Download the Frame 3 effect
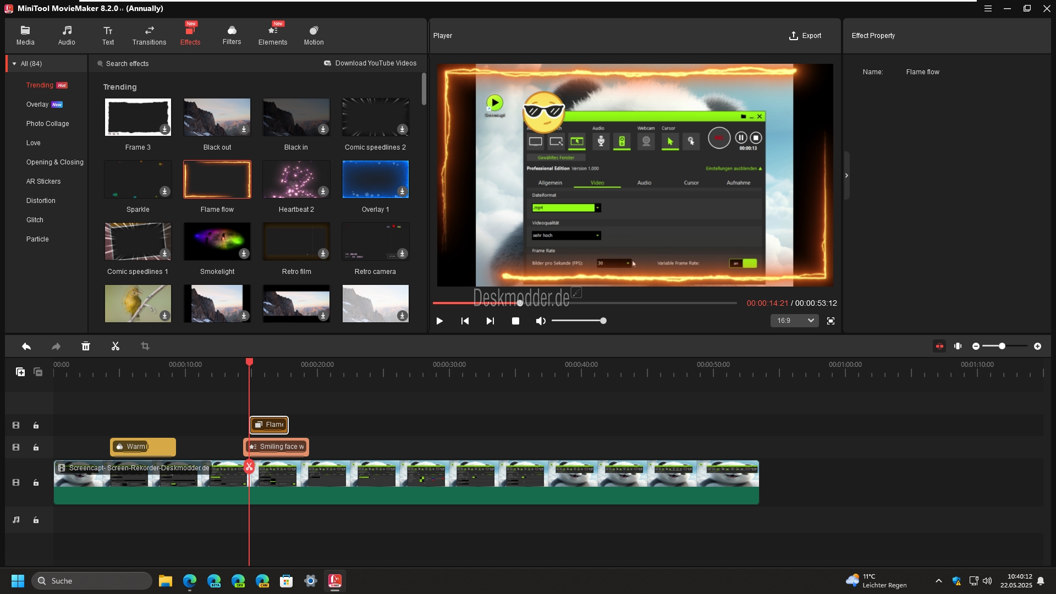Image resolution: width=1056 pixels, height=594 pixels. click(164, 129)
